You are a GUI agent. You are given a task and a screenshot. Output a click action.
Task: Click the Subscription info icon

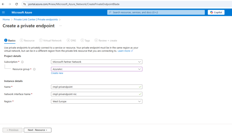pyautogui.click(x=22, y=62)
